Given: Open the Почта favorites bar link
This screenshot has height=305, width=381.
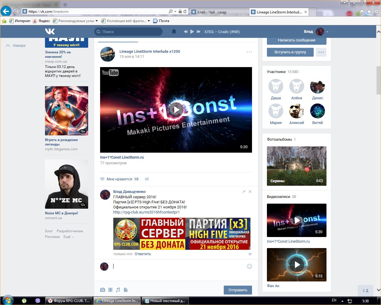Looking at the screenshot, I should coord(161,21).
